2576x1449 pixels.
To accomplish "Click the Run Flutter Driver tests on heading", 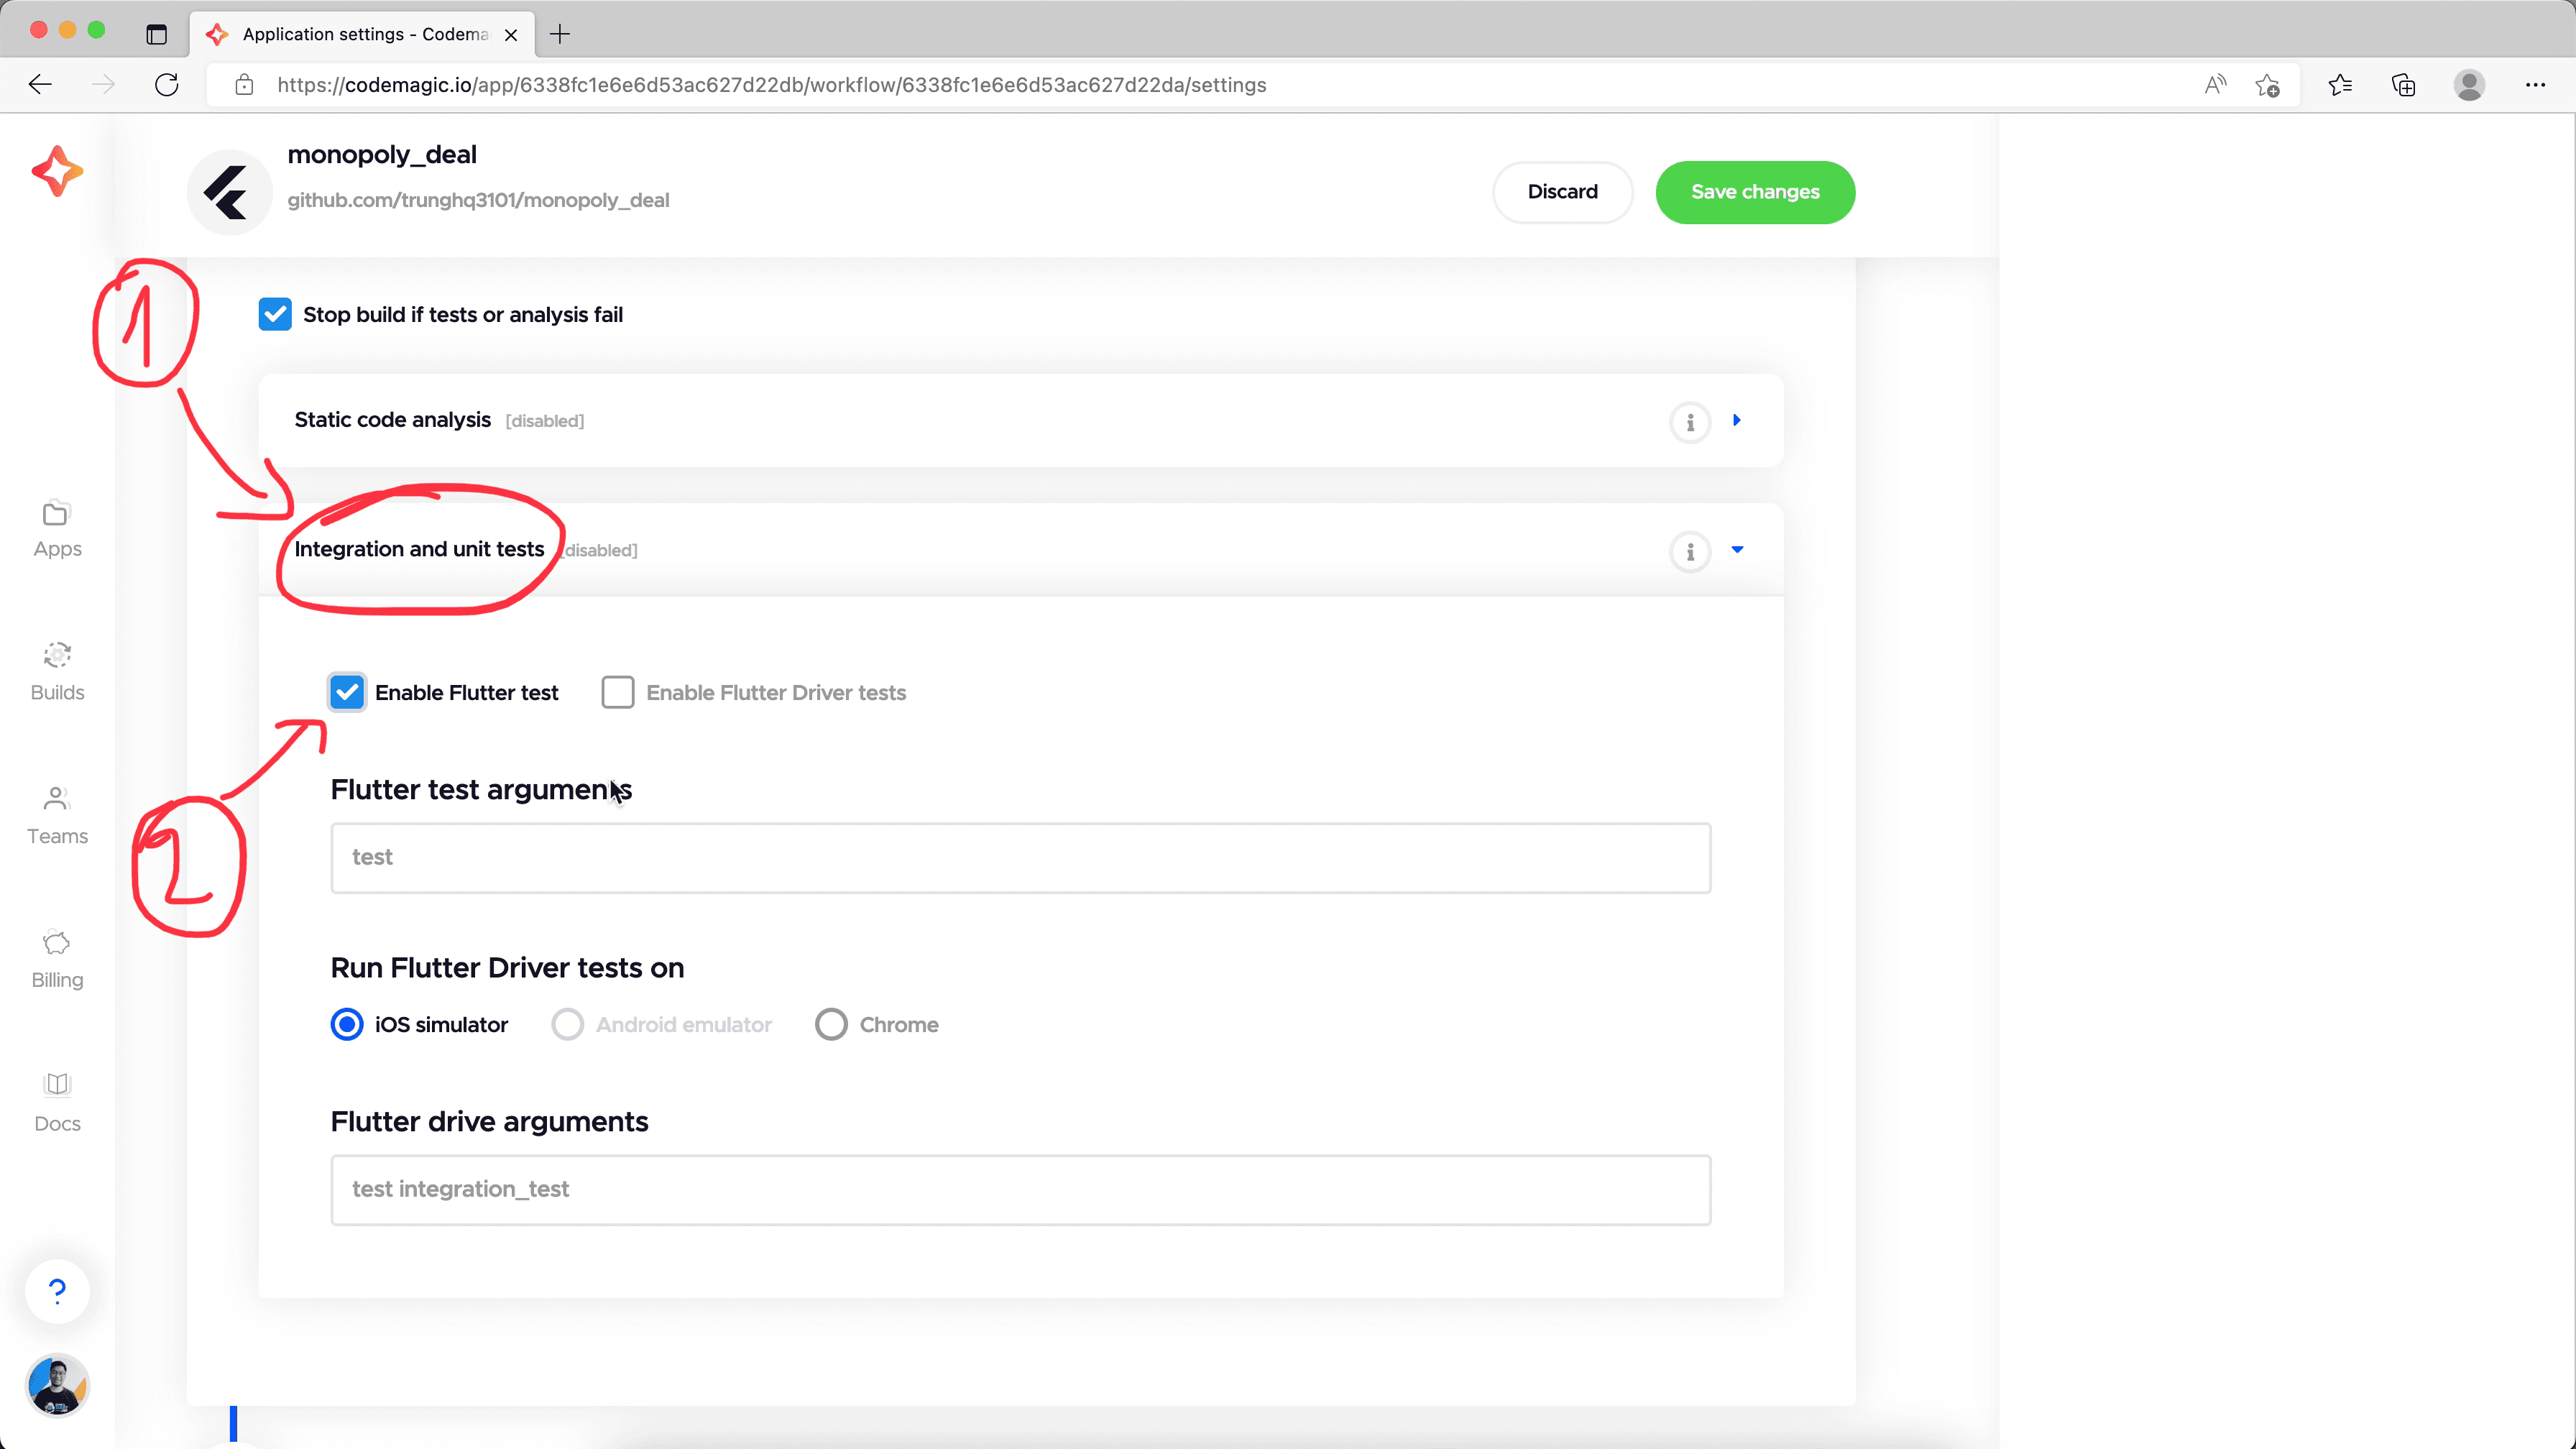I will coord(507,968).
